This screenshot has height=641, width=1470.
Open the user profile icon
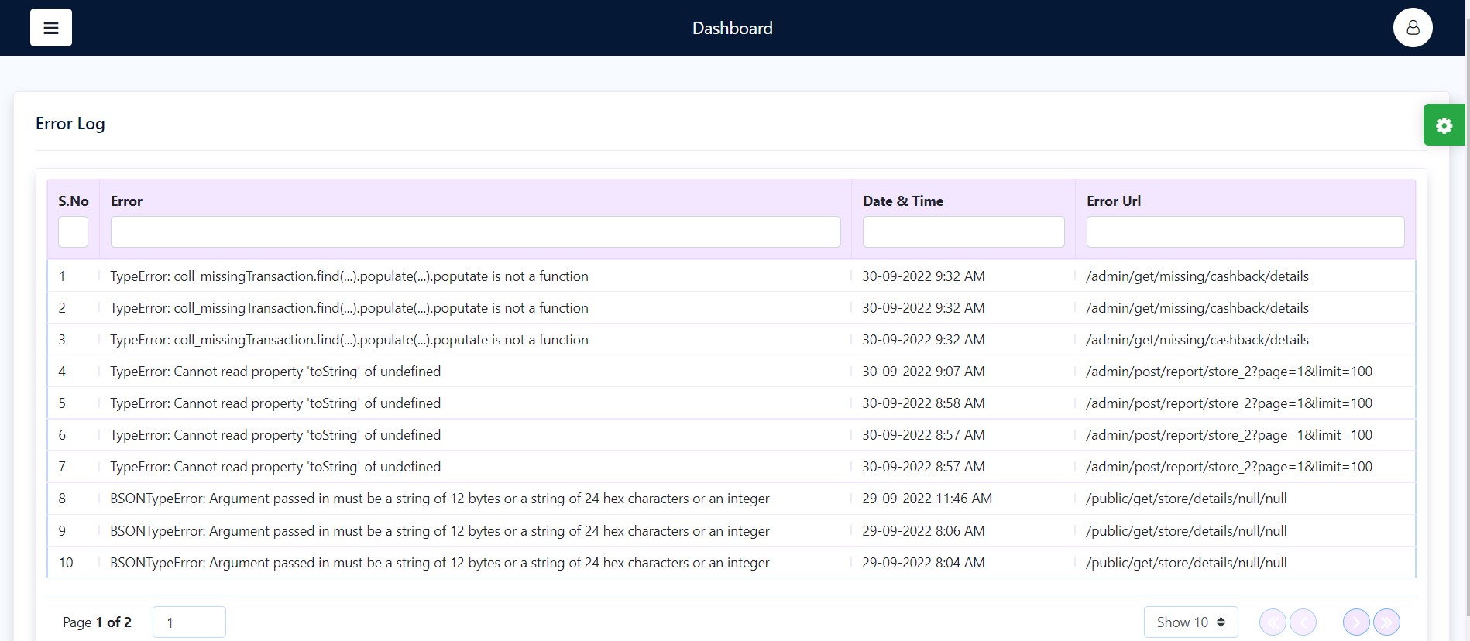pyautogui.click(x=1413, y=28)
